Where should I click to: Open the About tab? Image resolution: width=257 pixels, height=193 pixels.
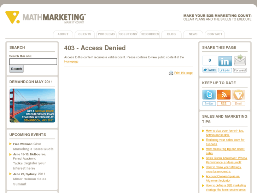63,34
